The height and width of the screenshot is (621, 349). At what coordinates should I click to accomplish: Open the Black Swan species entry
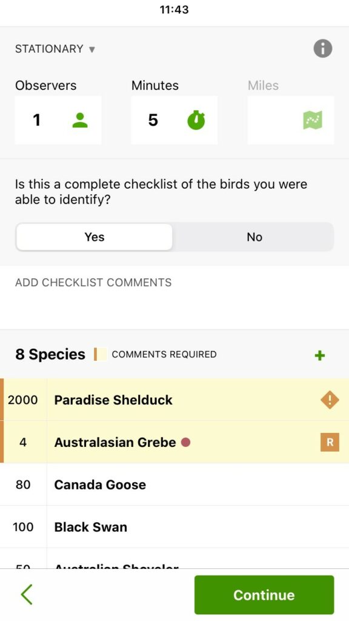pyautogui.click(x=174, y=527)
